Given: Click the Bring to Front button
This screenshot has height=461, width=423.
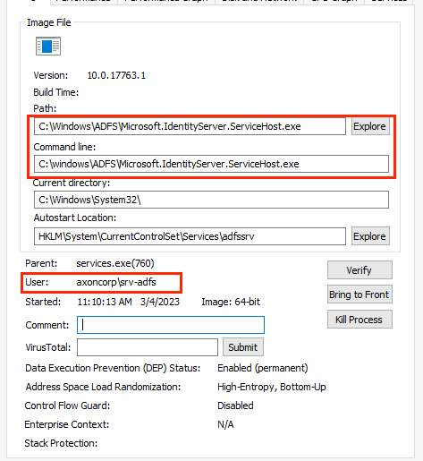Looking at the screenshot, I should coord(360,295).
